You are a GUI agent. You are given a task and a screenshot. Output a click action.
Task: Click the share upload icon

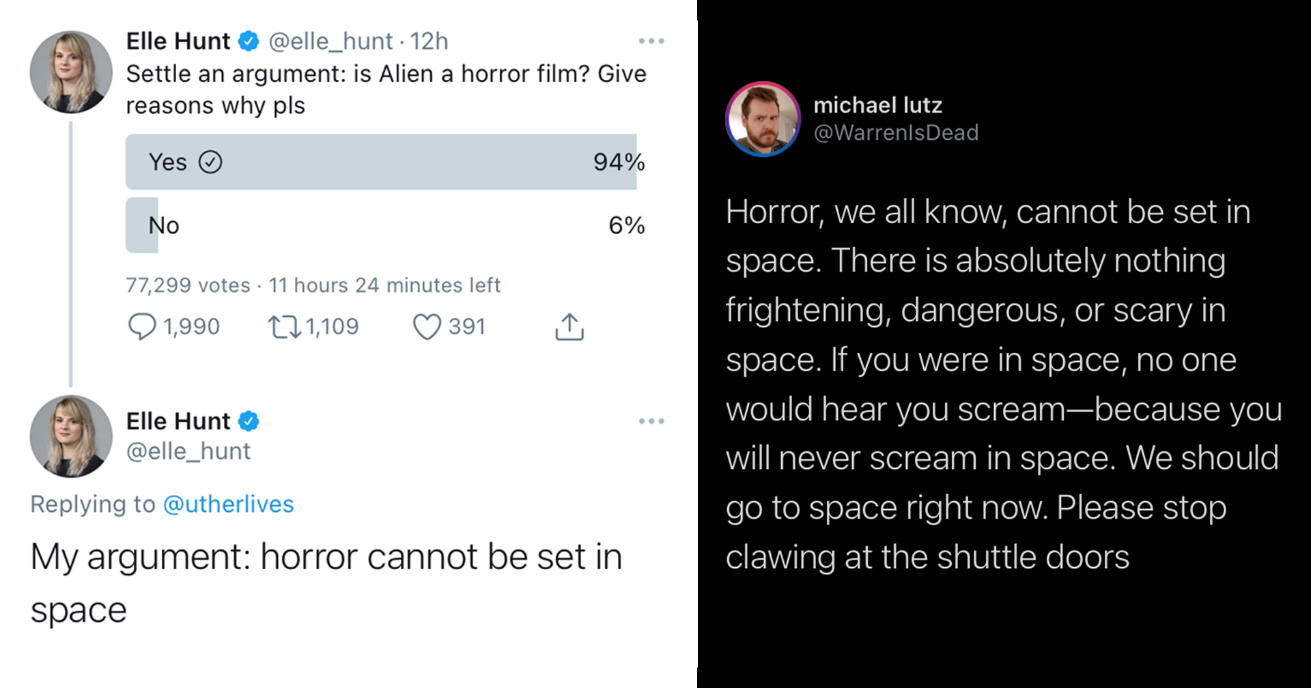coord(569,326)
